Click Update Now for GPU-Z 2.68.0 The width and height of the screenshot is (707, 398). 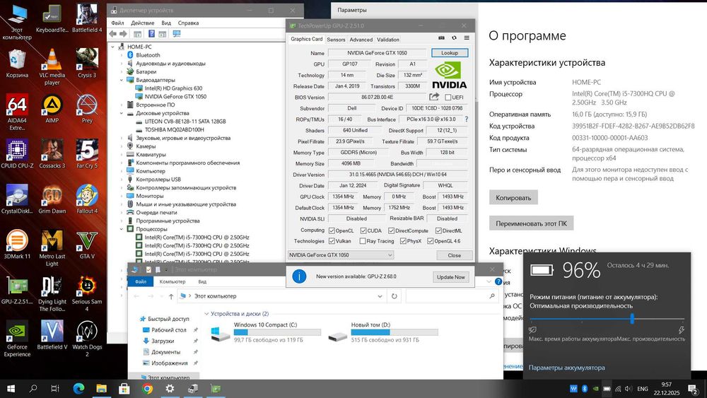tap(450, 277)
